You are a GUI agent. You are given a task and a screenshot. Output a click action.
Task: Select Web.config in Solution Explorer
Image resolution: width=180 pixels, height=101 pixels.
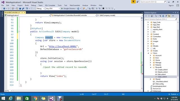click(159, 84)
